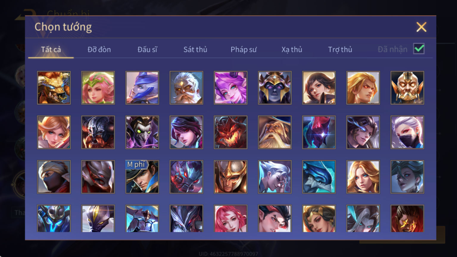Select the golden bull hero portrait
This screenshot has width=457, height=257.
pyautogui.click(x=54, y=88)
